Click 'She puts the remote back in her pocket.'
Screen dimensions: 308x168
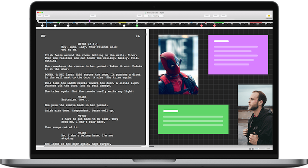click(x=76, y=105)
